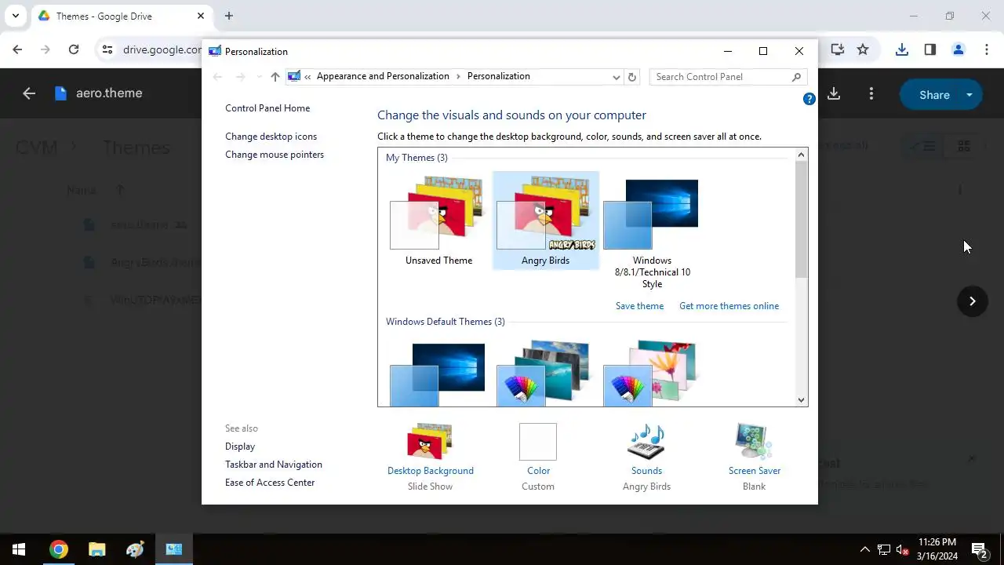Click the Control Panel taskbar icon

click(173, 549)
